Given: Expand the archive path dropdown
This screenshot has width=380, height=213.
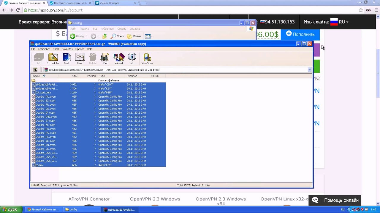Looking at the screenshot, I should coord(309,70).
